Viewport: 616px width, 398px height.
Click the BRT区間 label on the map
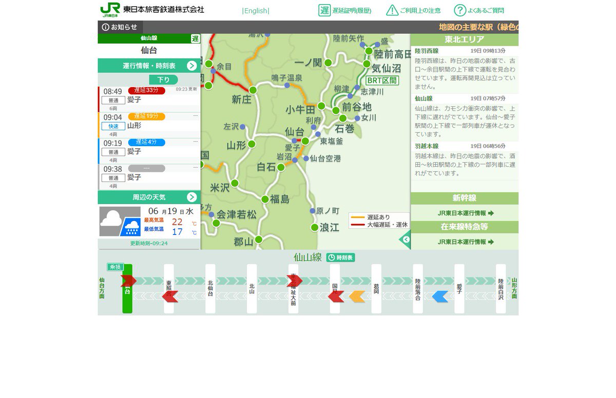tap(382, 81)
